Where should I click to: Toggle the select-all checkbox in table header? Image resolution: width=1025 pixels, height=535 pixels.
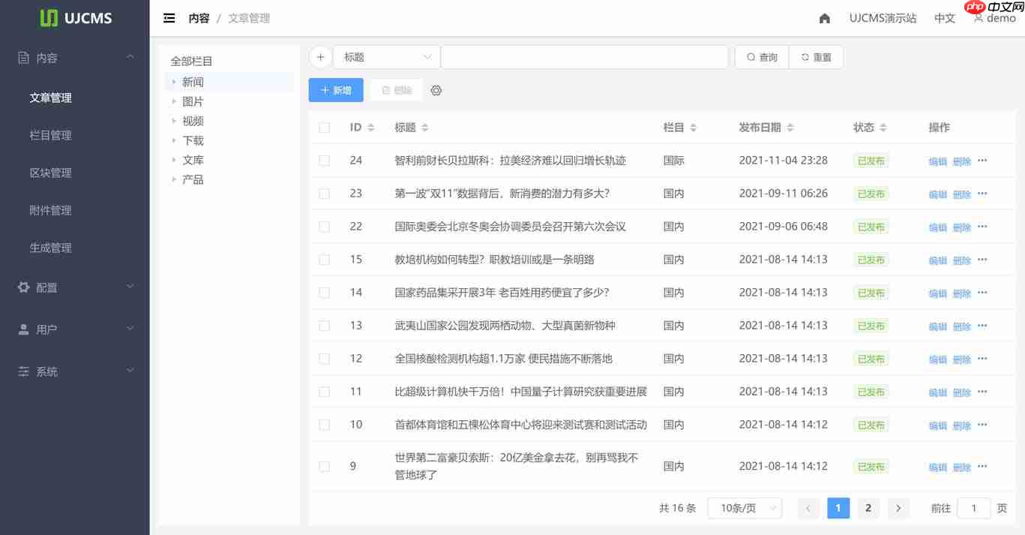pyautogui.click(x=324, y=127)
